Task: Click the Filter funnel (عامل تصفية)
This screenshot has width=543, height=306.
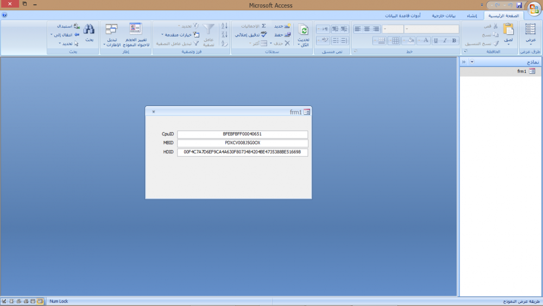Action: (x=209, y=29)
